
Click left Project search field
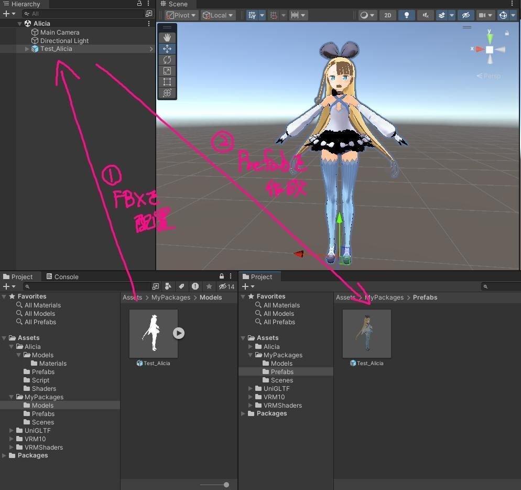[87, 286]
